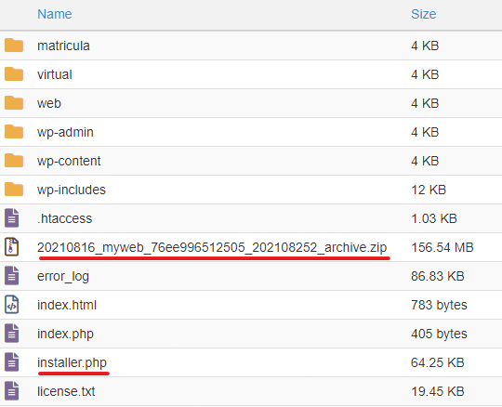Click the matricula folder icon
502x407 pixels.
pyautogui.click(x=14, y=46)
